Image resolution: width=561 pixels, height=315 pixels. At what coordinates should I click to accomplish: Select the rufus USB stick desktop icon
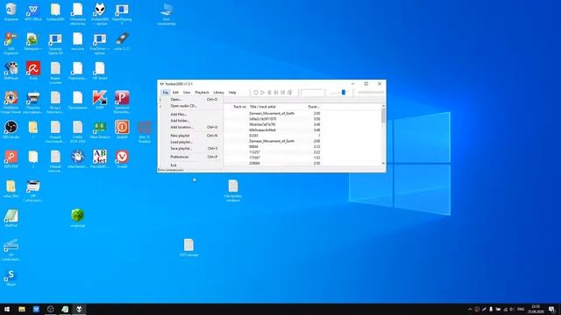[x=122, y=41]
